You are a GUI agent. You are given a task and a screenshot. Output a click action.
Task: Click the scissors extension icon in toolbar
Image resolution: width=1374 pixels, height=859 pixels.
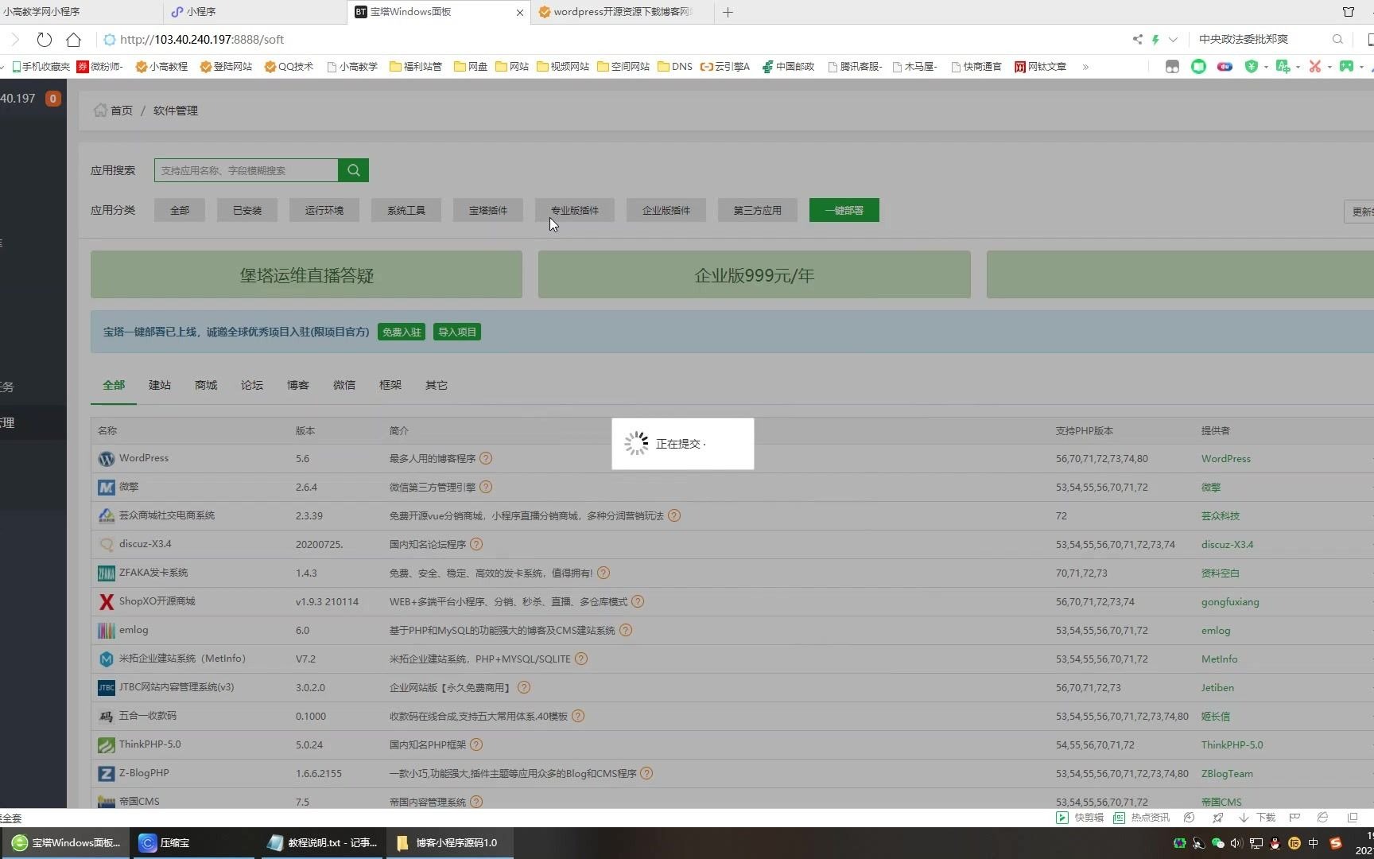click(x=1315, y=67)
